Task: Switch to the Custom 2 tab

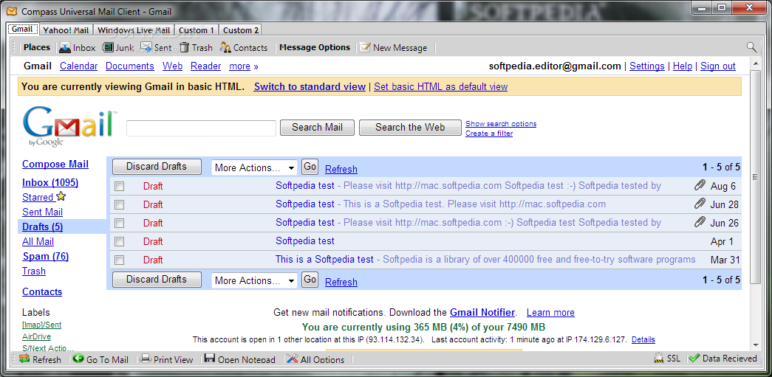Action: click(240, 30)
